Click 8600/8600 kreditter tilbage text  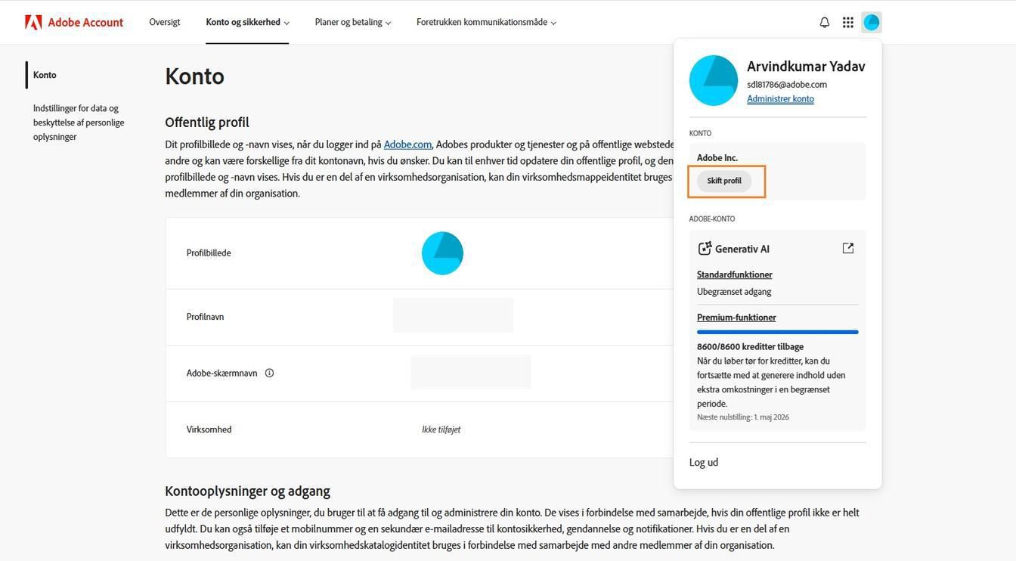coord(750,346)
